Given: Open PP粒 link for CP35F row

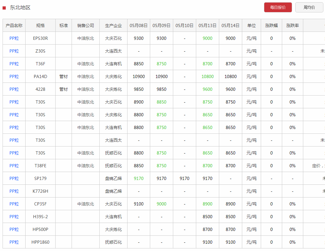Looking at the screenshot, I should [14, 204].
